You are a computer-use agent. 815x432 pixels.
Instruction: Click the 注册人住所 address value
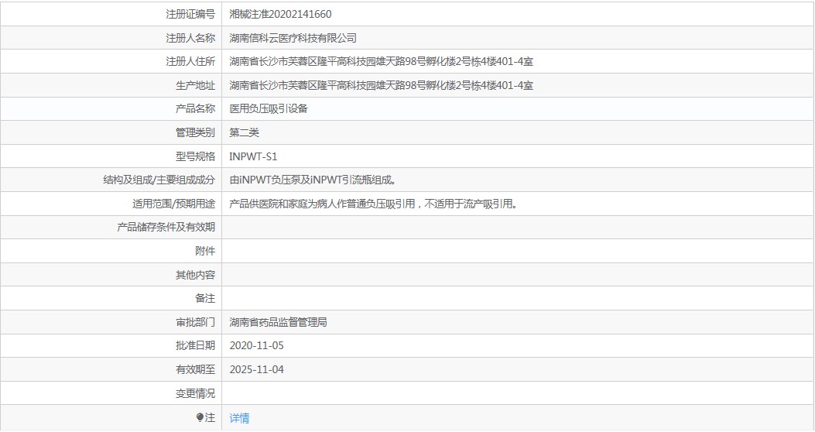tap(381, 62)
